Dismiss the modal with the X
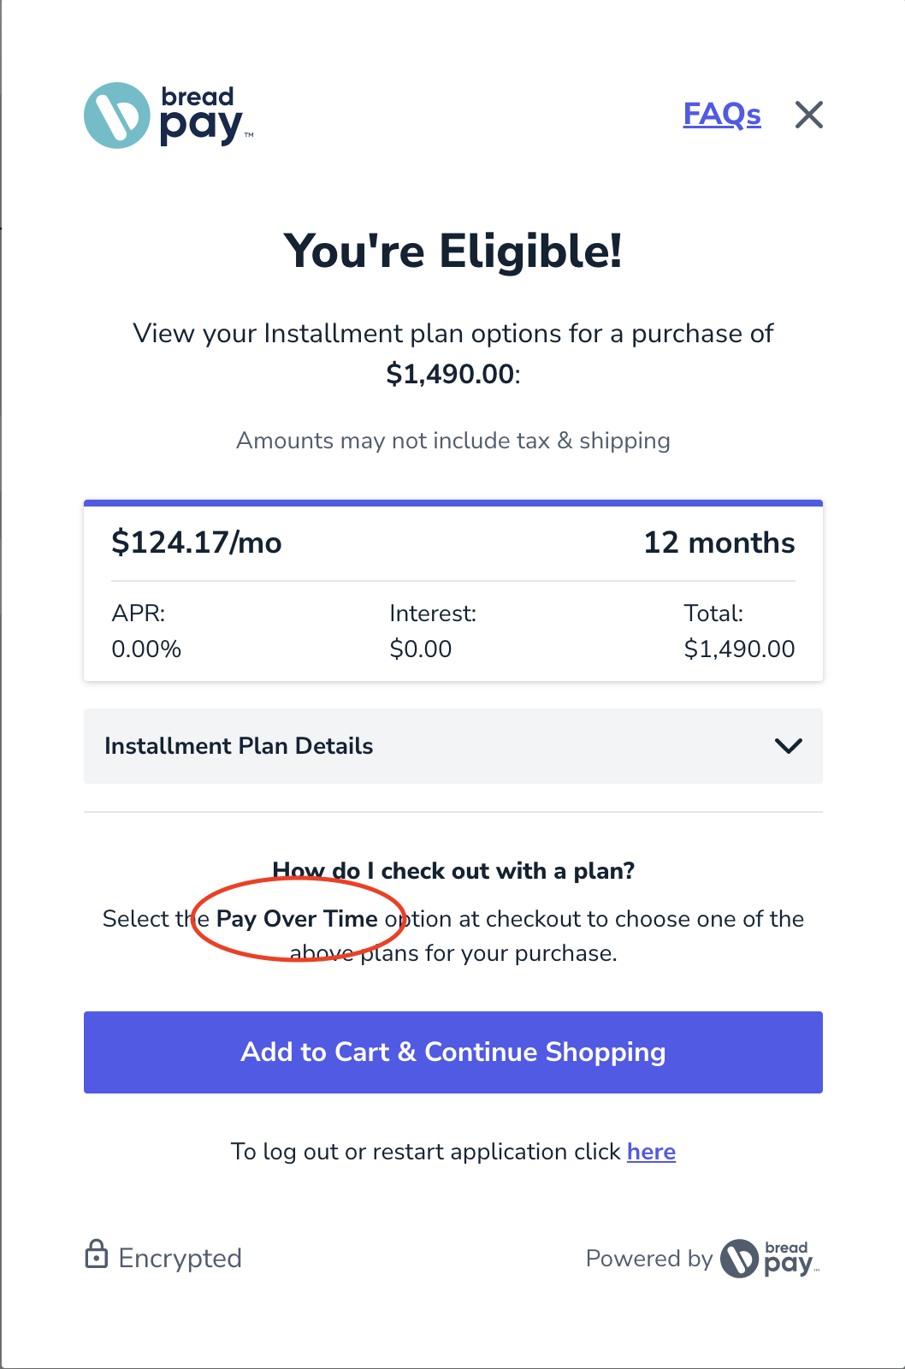 808,114
